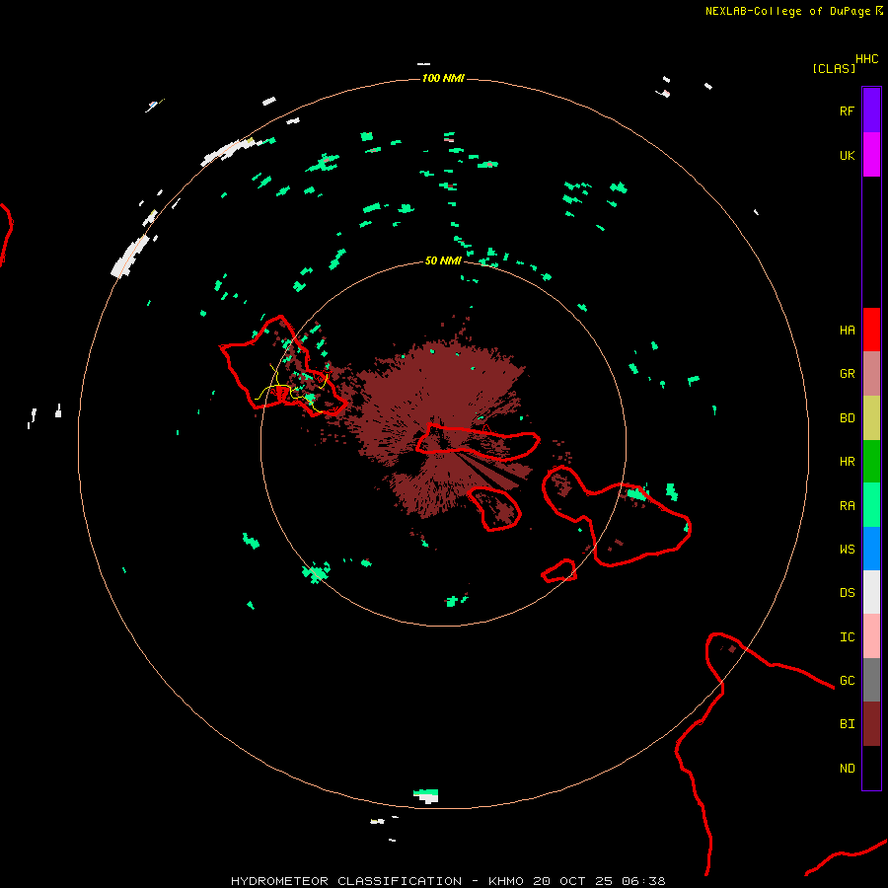
Task: Select the GR pink-brown legend swatch
Action: point(871,374)
